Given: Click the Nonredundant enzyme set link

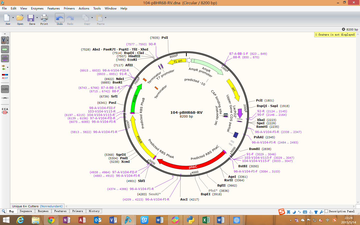Looking at the screenshot, I should pos(51,206).
